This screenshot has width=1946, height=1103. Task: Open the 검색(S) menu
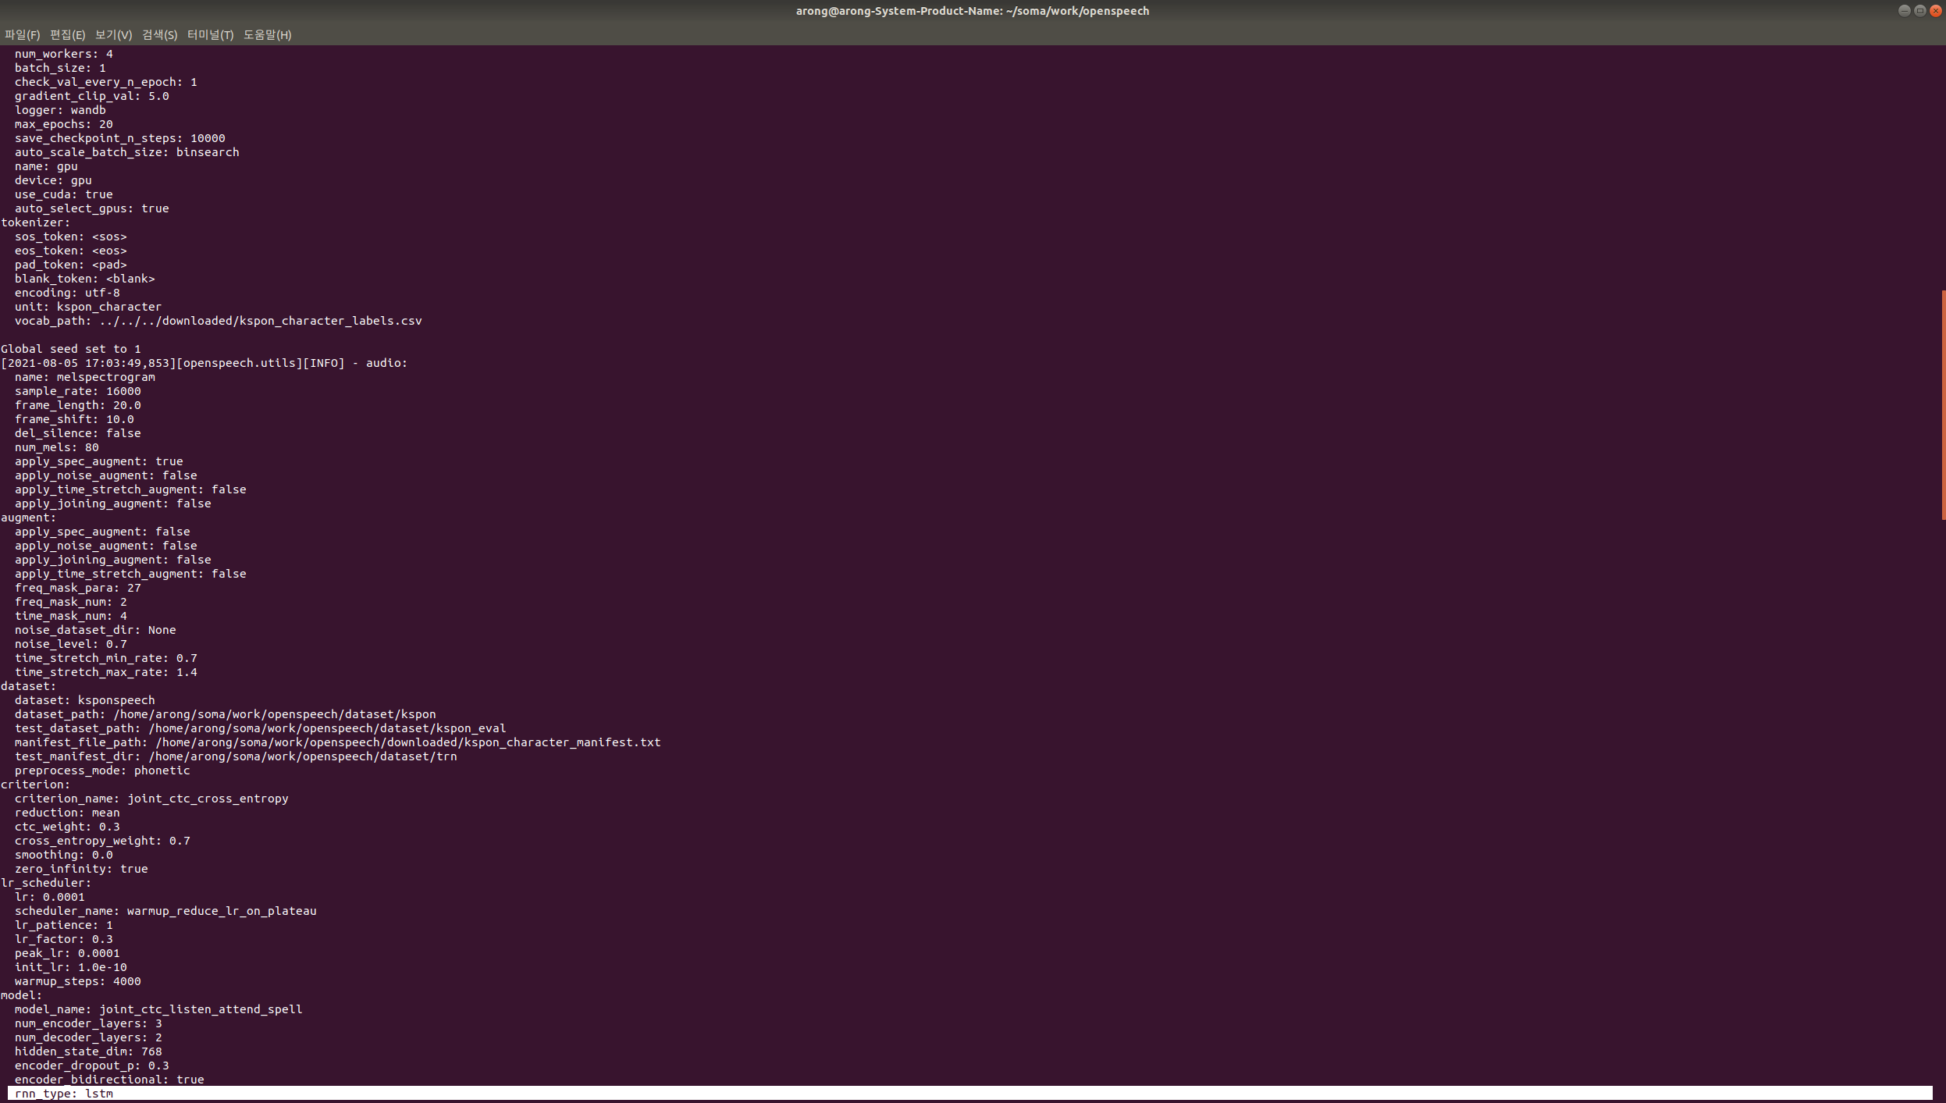159,34
